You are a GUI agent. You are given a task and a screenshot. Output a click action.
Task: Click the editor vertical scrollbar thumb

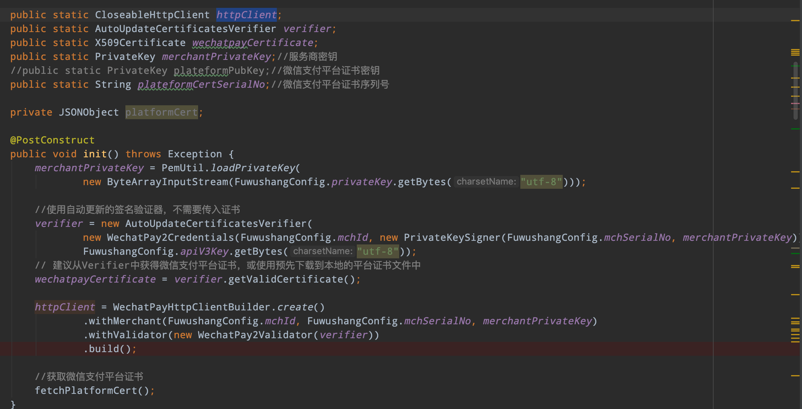pos(795,90)
